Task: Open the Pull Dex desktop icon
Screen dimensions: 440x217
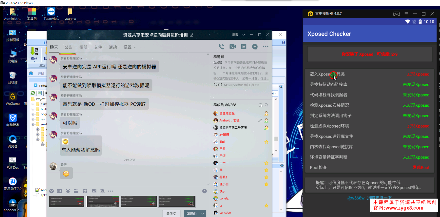Action: tap(13, 163)
